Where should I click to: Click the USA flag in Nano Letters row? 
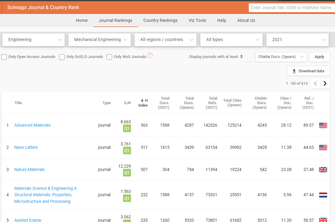pos(323,148)
